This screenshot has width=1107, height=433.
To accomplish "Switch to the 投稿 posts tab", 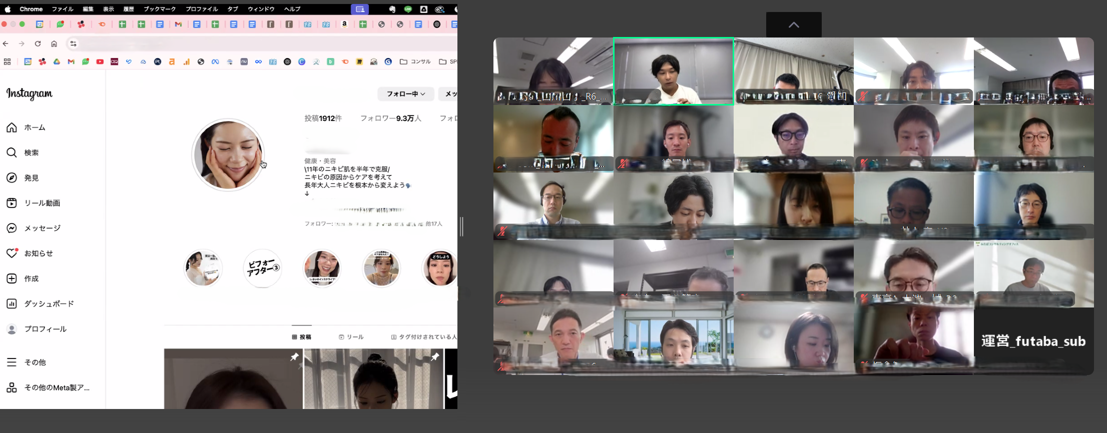I will pyautogui.click(x=302, y=337).
